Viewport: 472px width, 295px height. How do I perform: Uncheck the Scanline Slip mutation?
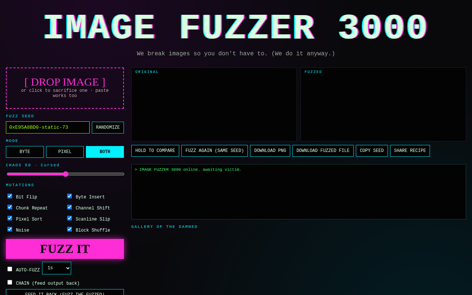[69, 218]
